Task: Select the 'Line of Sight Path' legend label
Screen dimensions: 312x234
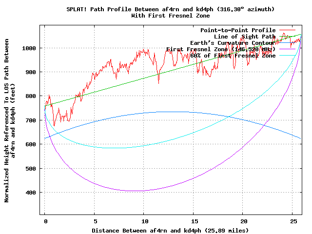Action: point(245,37)
